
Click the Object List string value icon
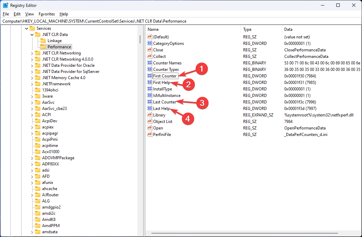click(x=150, y=121)
